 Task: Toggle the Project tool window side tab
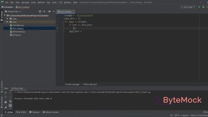point(2,16)
